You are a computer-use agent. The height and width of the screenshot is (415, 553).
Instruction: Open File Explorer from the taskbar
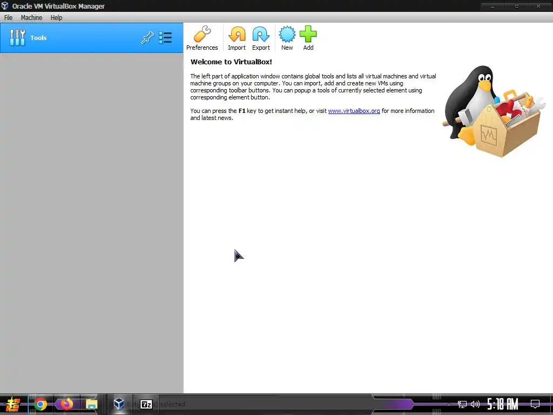click(x=92, y=404)
